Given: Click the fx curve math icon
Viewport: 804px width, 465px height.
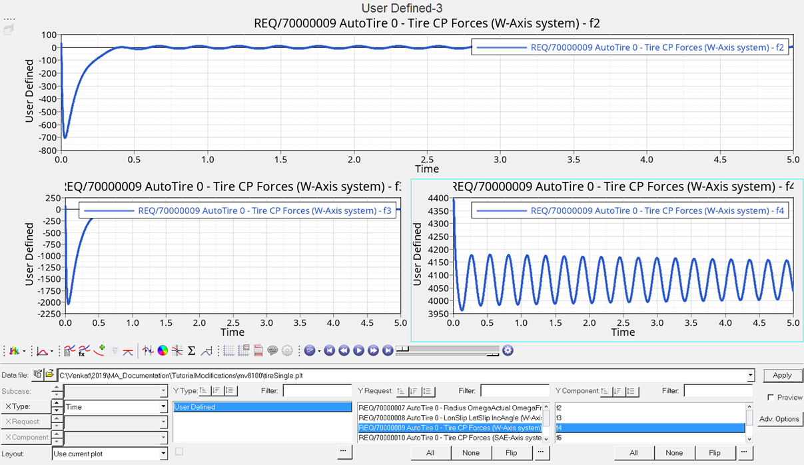Looking at the screenshot, I should click(84, 350).
